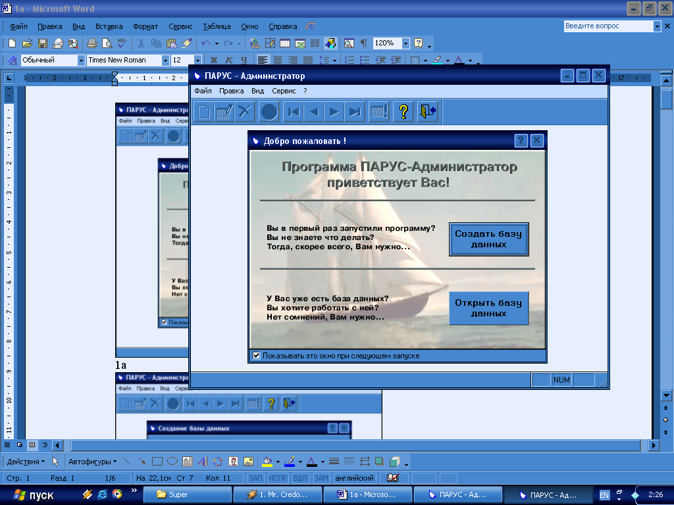Toggle align left paragraph button

pyautogui.click(x=262, y=60)
